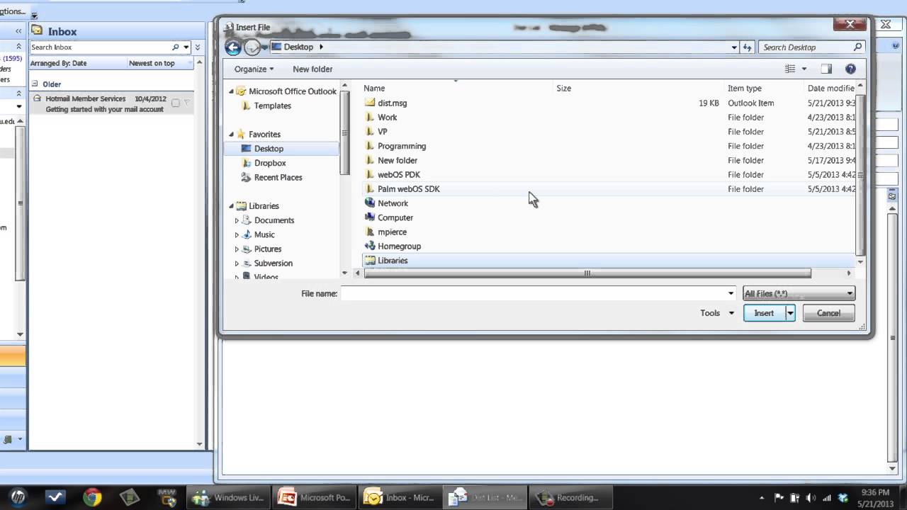
Task: Click Arranged By: Date header in Inbox
Action: pyautogui.click(x=59, y=63)
